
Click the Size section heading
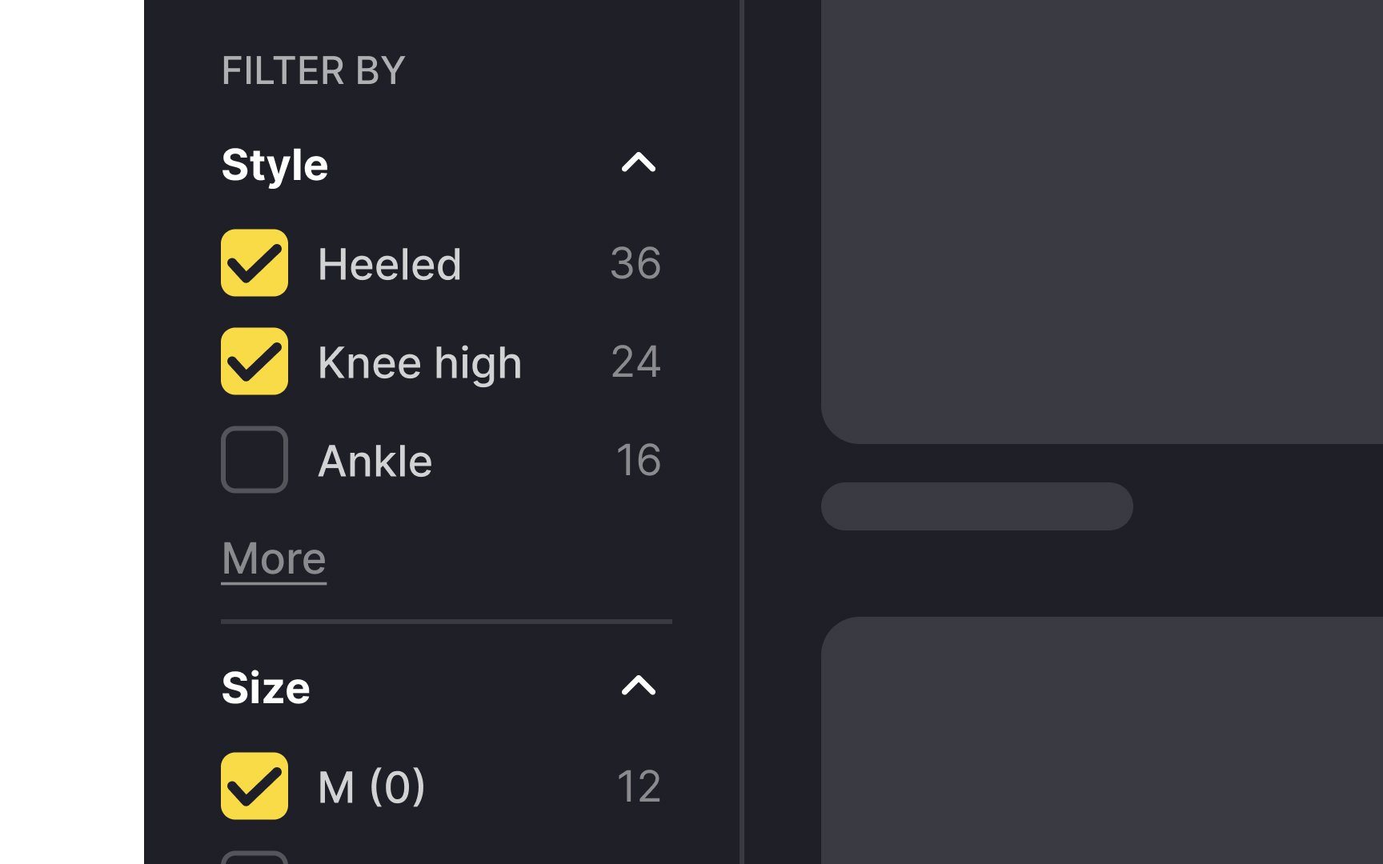coord(266,688)
